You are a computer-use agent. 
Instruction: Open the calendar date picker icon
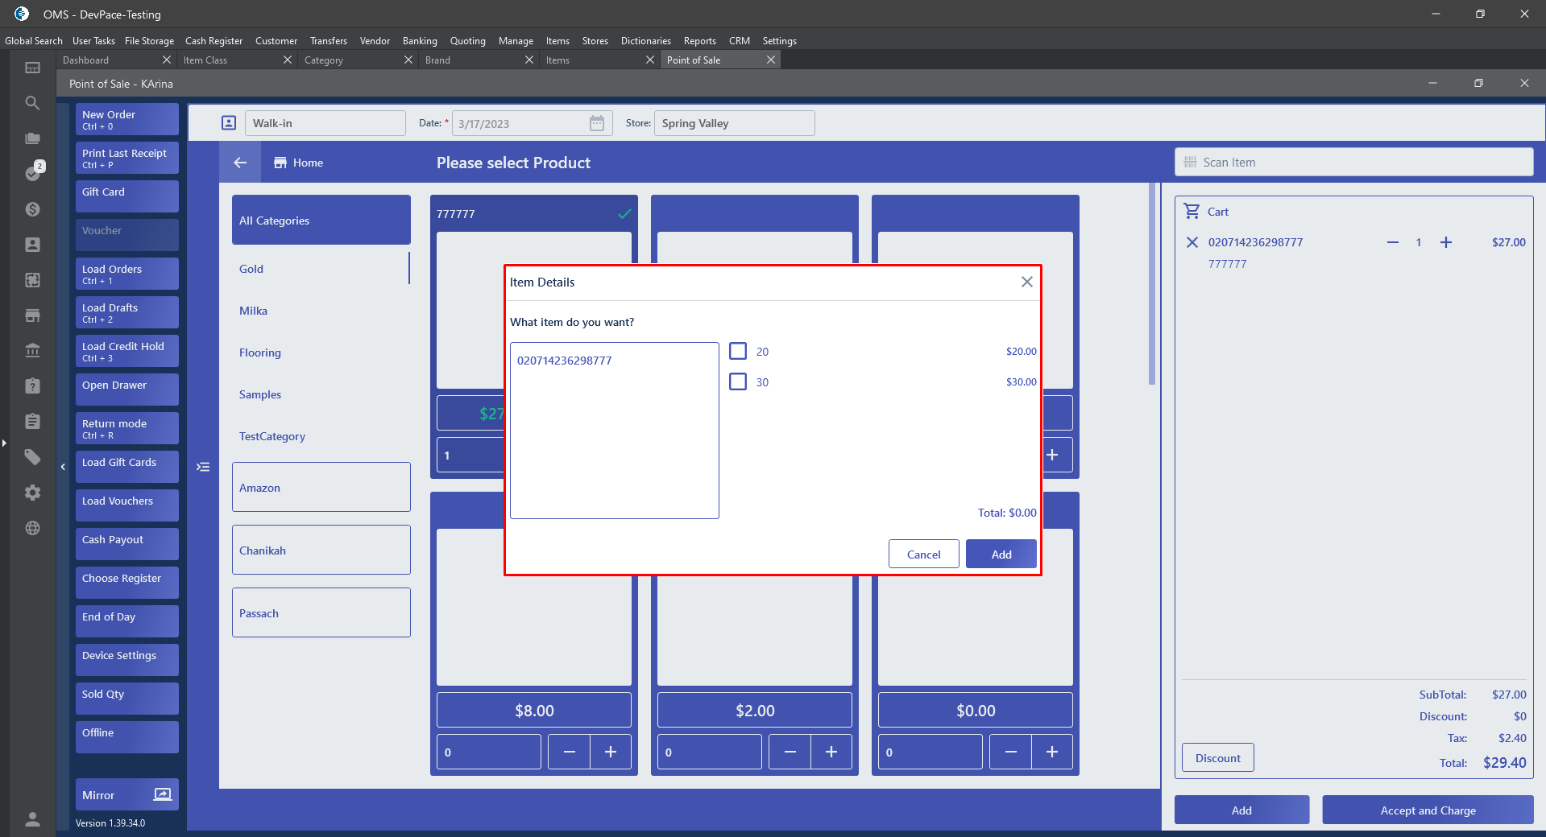(596, 123)
